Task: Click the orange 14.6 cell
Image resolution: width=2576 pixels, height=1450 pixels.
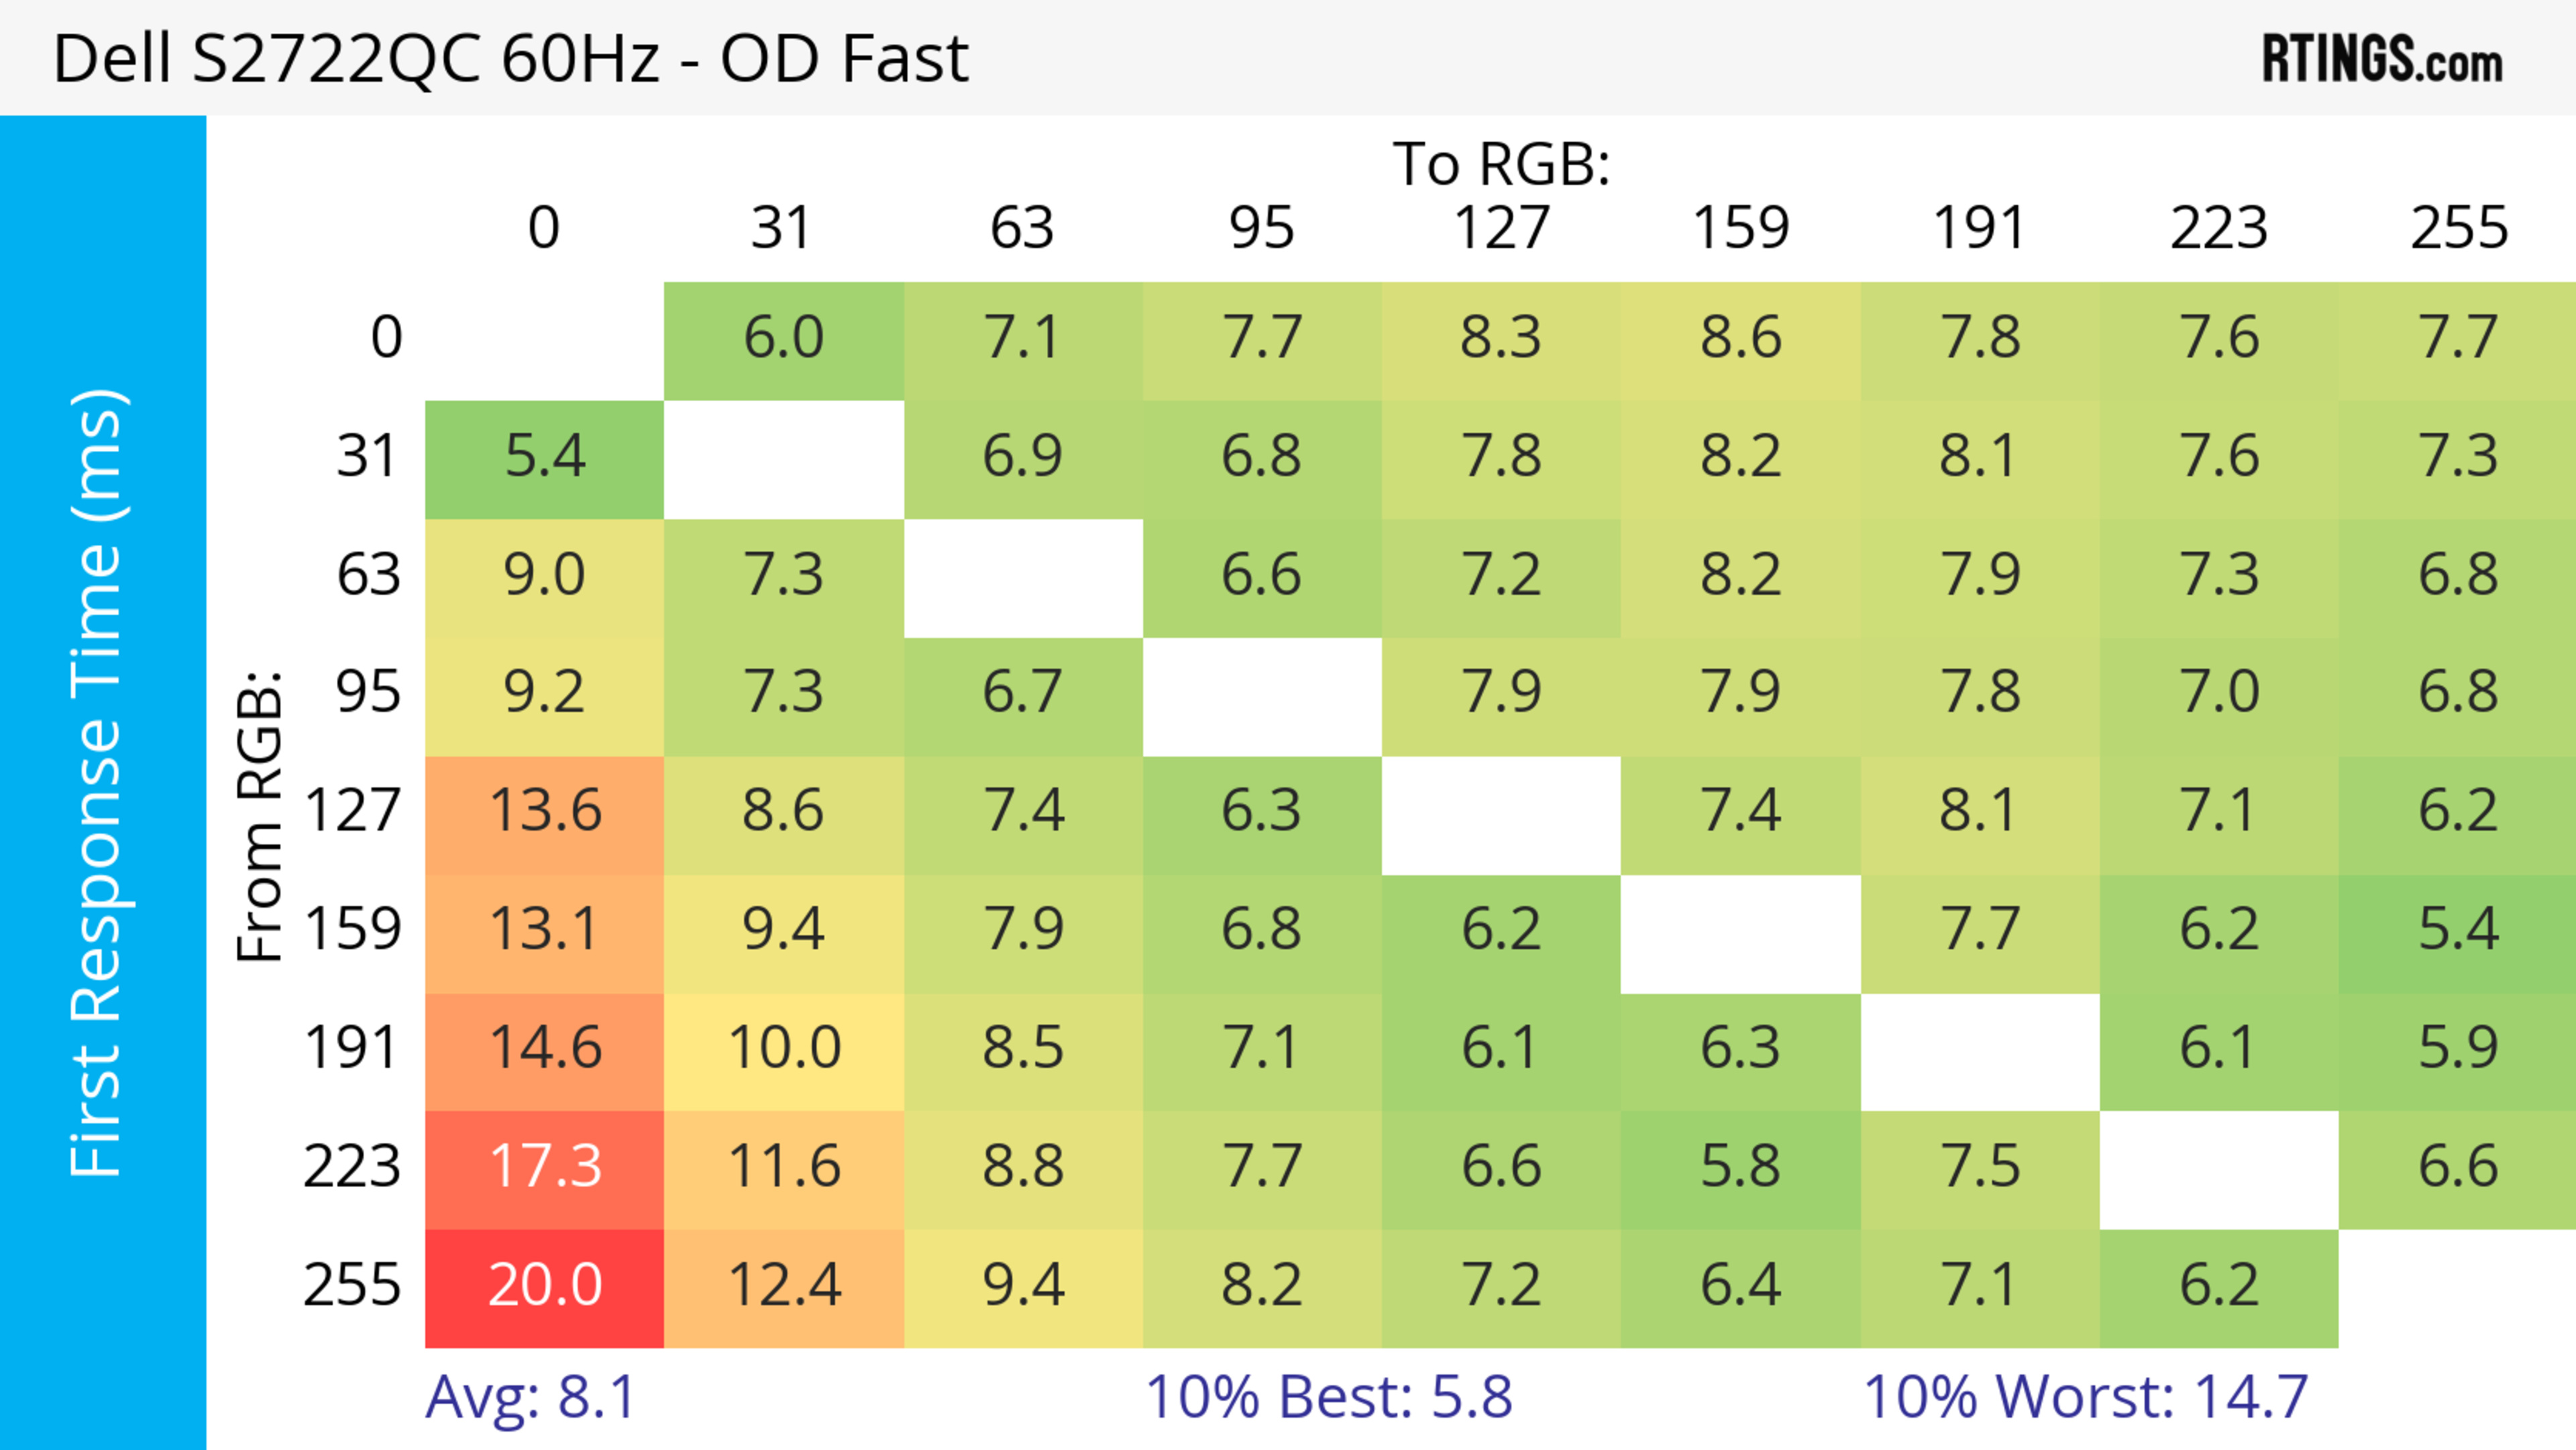Action: [x=545, y=1049]
